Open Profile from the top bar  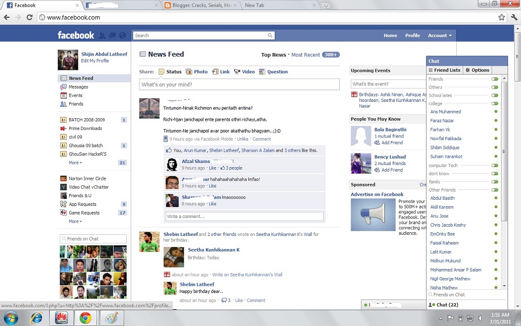coord(412,35)
